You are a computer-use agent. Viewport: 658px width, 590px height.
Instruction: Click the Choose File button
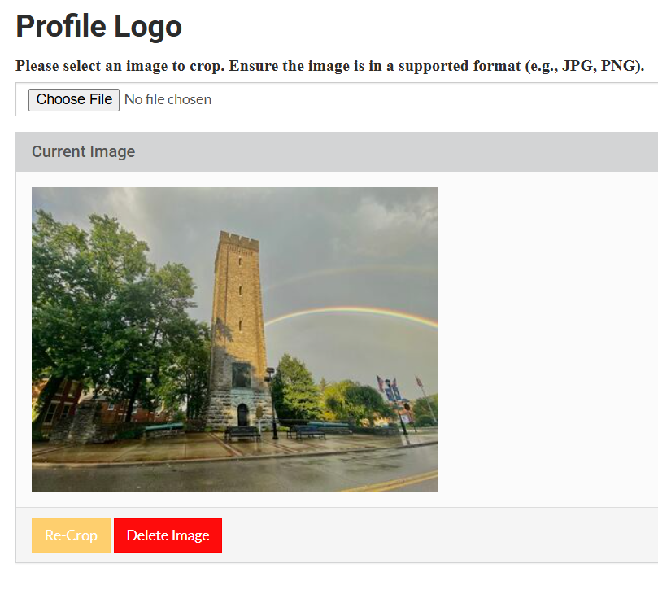pos(74,99)
